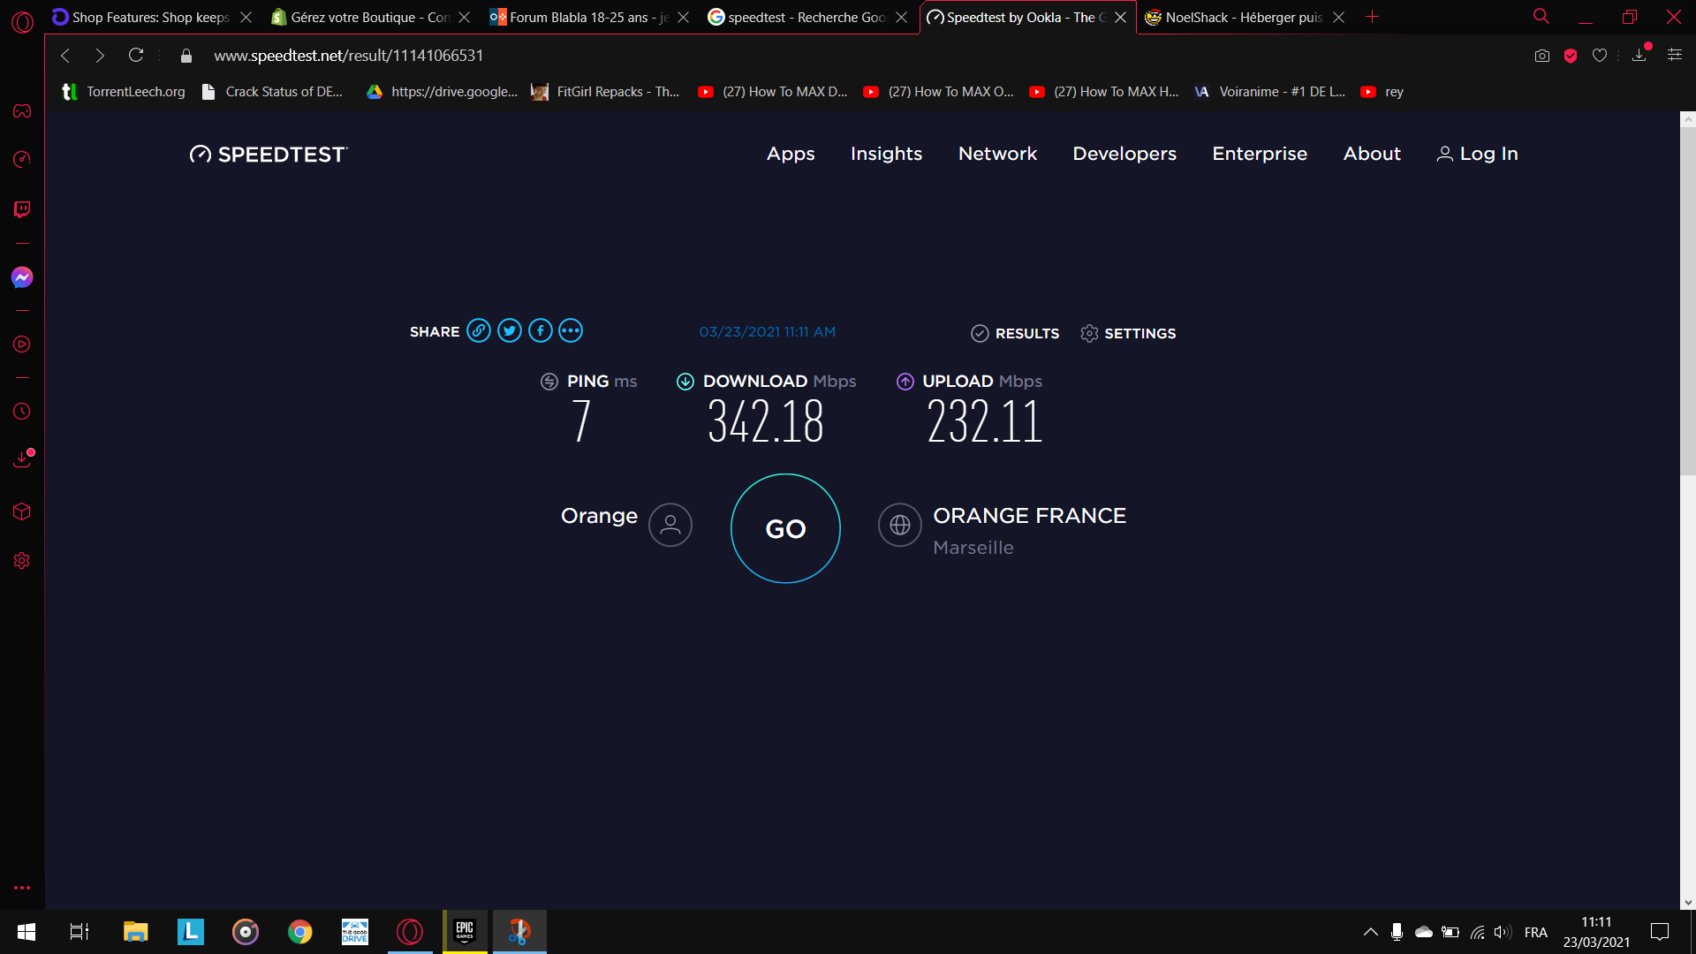The width and height of the screenshot is (1696, 954).
Task: Open Chrome from taskbar
Action: tap(300, 932)
